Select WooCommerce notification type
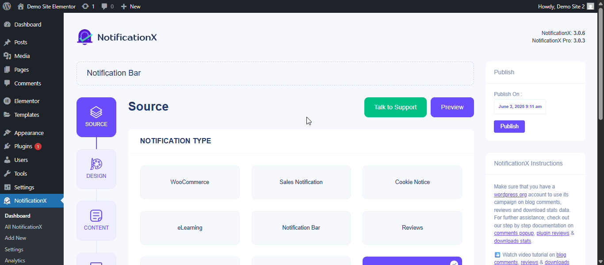 click(x=190, y=182)
